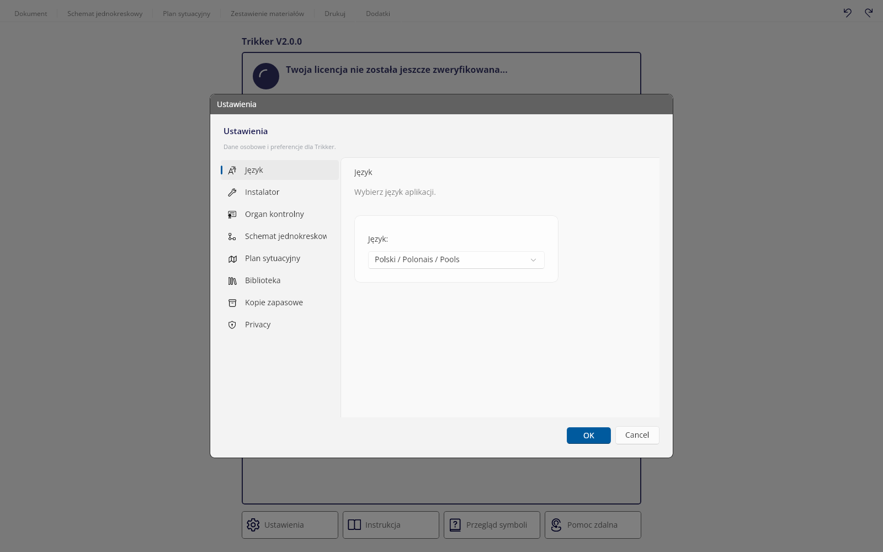This screenshot has width=883, height=552.
Task: Click the Kopie zapasowe archive icon
Action: [232, 302]
